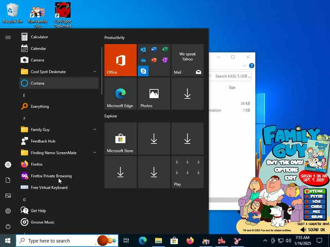The height and width of the screenshot is (247, 330).
Task: Click the Productivity group heading
Action: point(114,38)
